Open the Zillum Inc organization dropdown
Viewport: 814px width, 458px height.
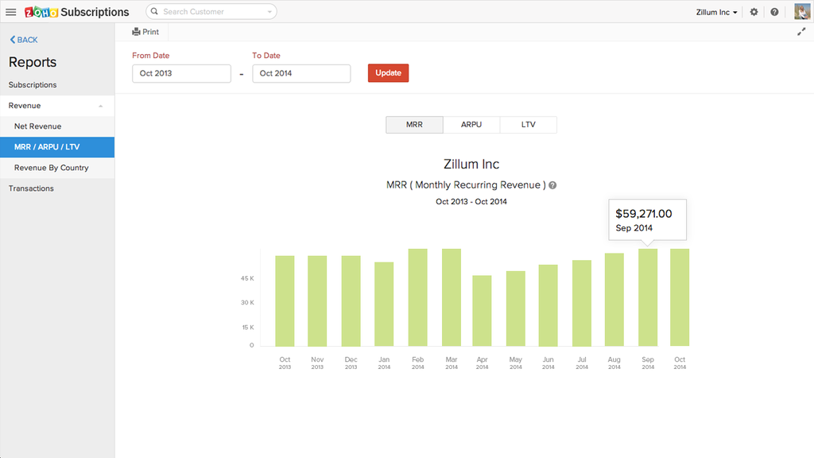(714, 11)
